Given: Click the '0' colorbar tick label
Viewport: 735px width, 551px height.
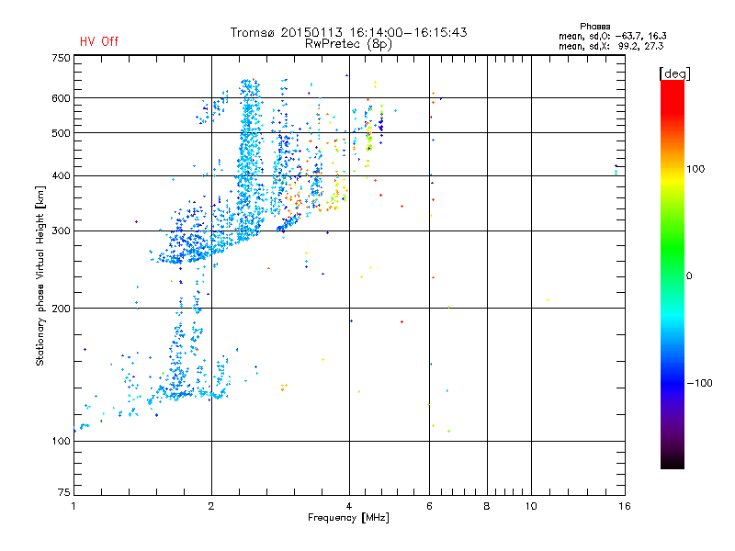Looking at the screenshot, I should 689,276.
